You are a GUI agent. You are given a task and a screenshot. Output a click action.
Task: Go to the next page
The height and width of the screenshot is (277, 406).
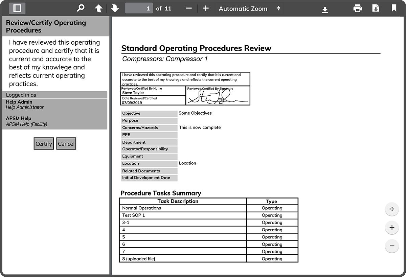pyautogui.click(x=115, y=8)
